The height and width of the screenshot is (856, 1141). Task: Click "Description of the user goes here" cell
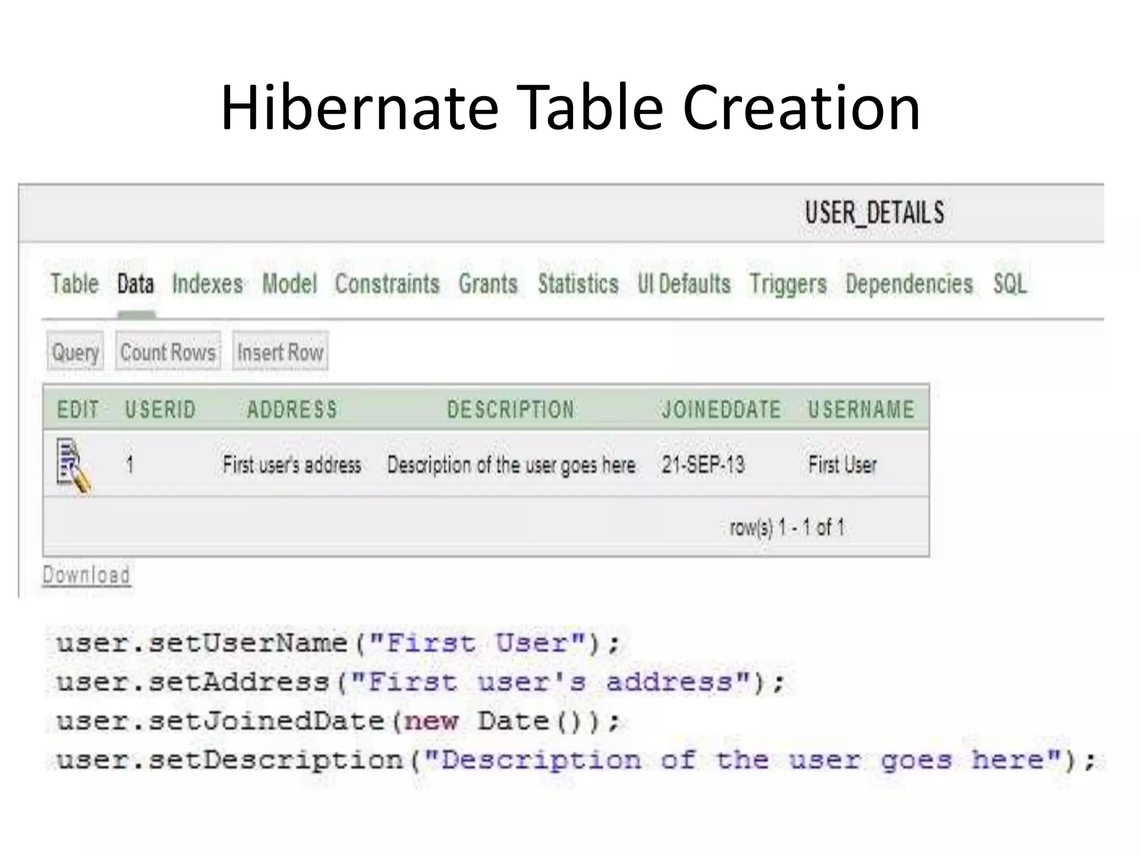[511, 464]
